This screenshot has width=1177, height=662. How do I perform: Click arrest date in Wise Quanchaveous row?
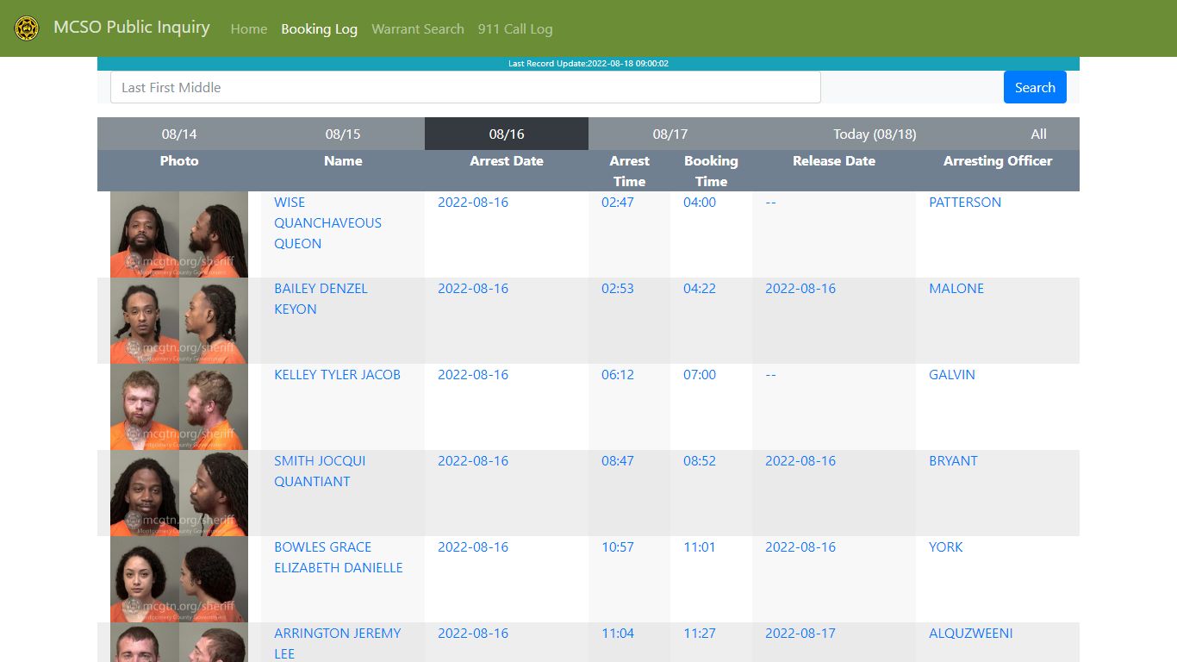tap(473, 202)
